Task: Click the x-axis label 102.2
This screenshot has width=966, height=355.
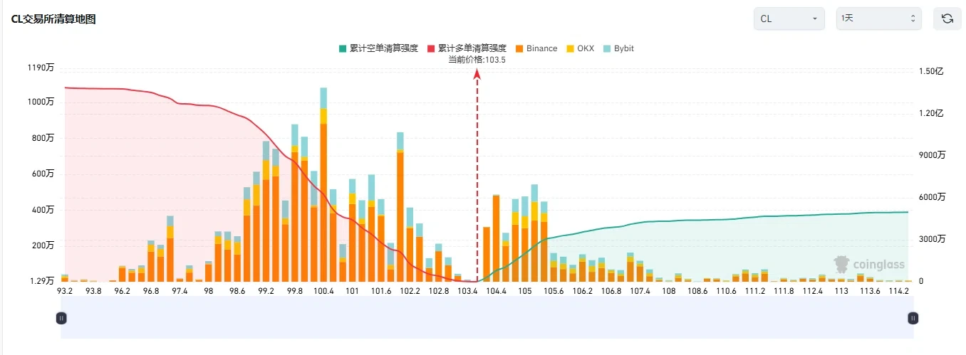Action: click(x=410, y=291)
